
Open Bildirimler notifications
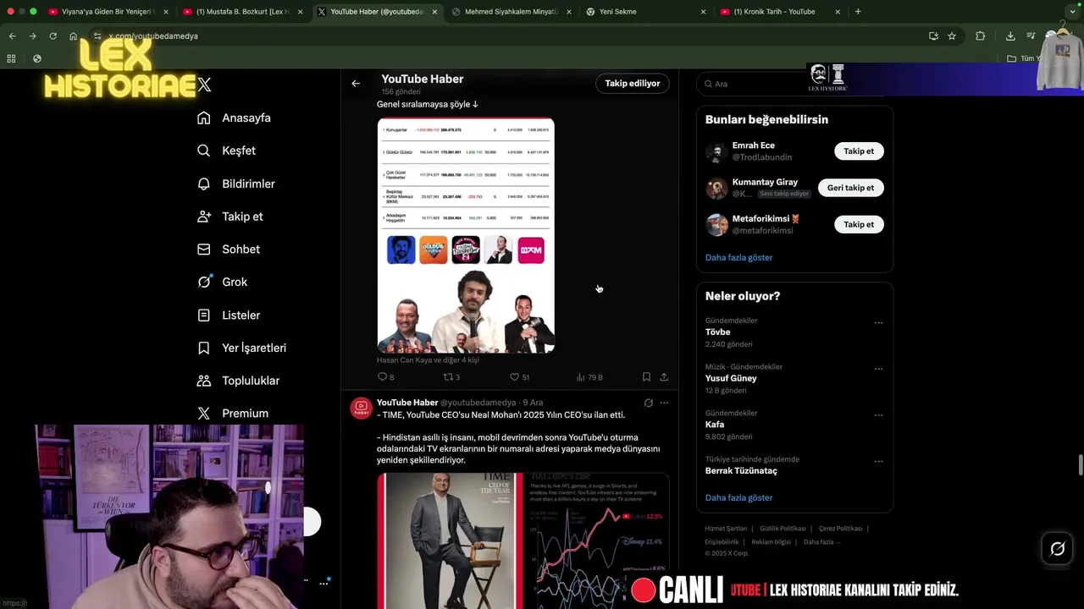coord(235,184)
